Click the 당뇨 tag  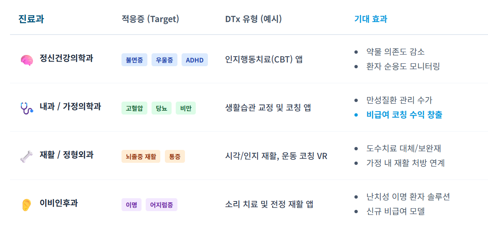(162, 108)
